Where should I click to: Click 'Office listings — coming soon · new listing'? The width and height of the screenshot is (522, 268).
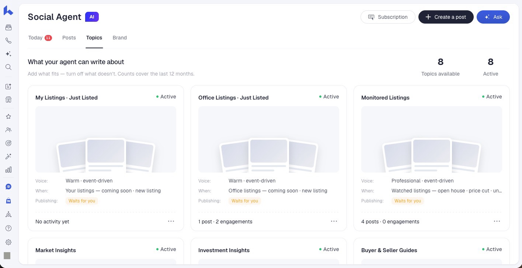pyautogui.click(x=278, y=191)
